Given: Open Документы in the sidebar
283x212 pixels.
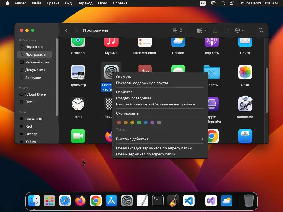Looking at the screenshot, I should point(35,70).
